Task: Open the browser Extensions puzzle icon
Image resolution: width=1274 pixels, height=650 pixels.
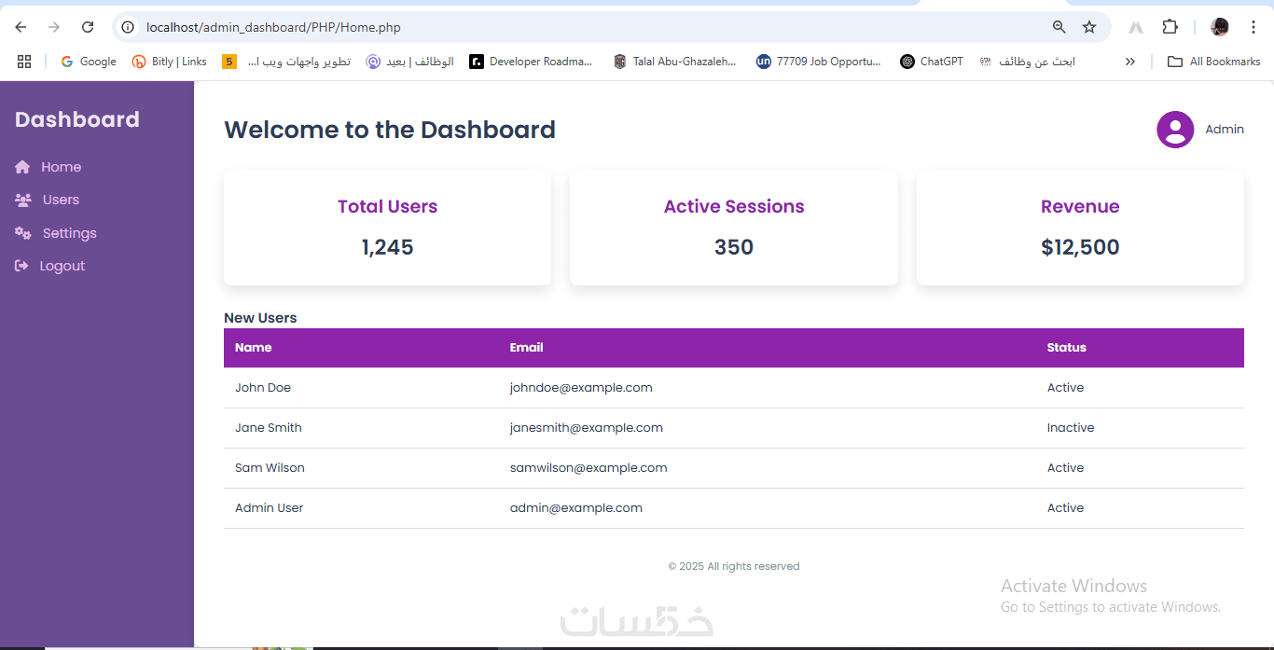Action: point(1170,27)
